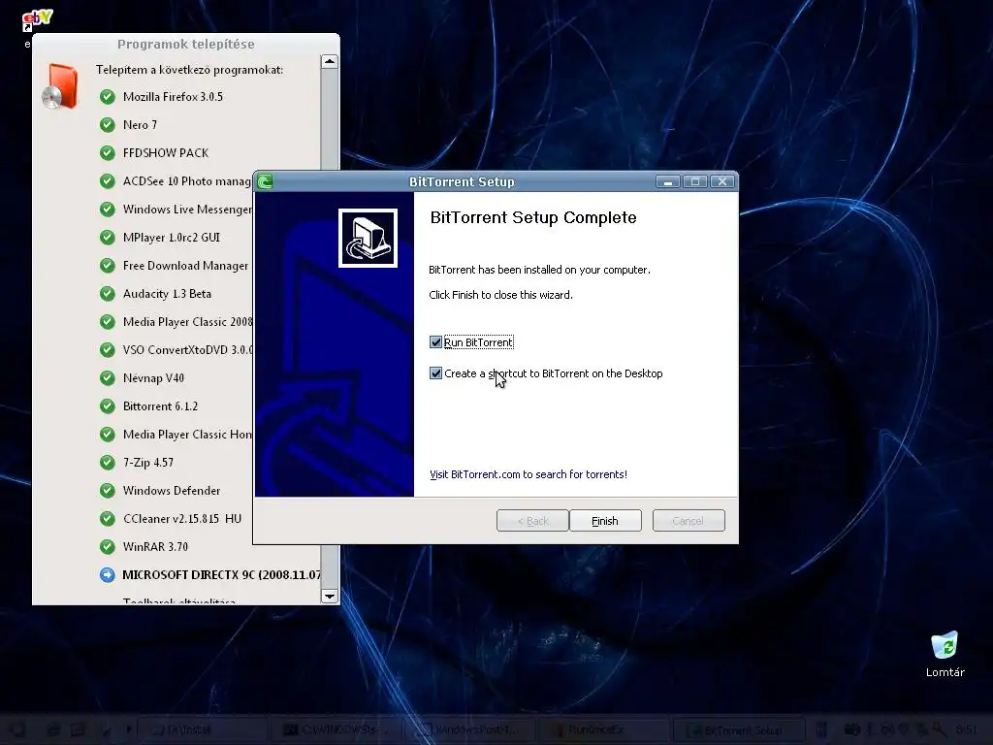Click the check icon next to VSO ConvertXtoDVD

[x=107, y=349]
